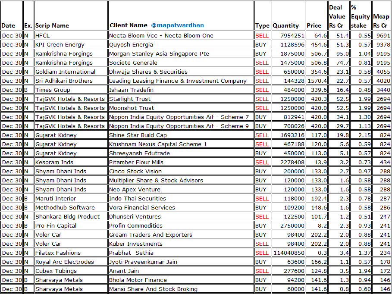Click the Pitamber Flour Mills cell
The width and height of the screenshot is (392, 294).
[181, 162]
